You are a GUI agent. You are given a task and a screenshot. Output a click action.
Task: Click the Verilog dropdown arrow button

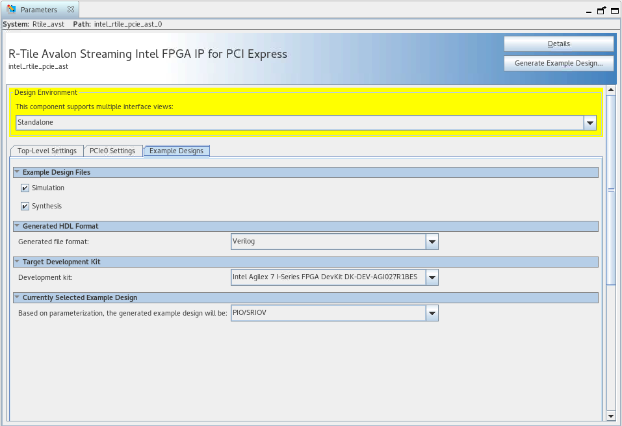pyautogui.click(x=432, y=242)
